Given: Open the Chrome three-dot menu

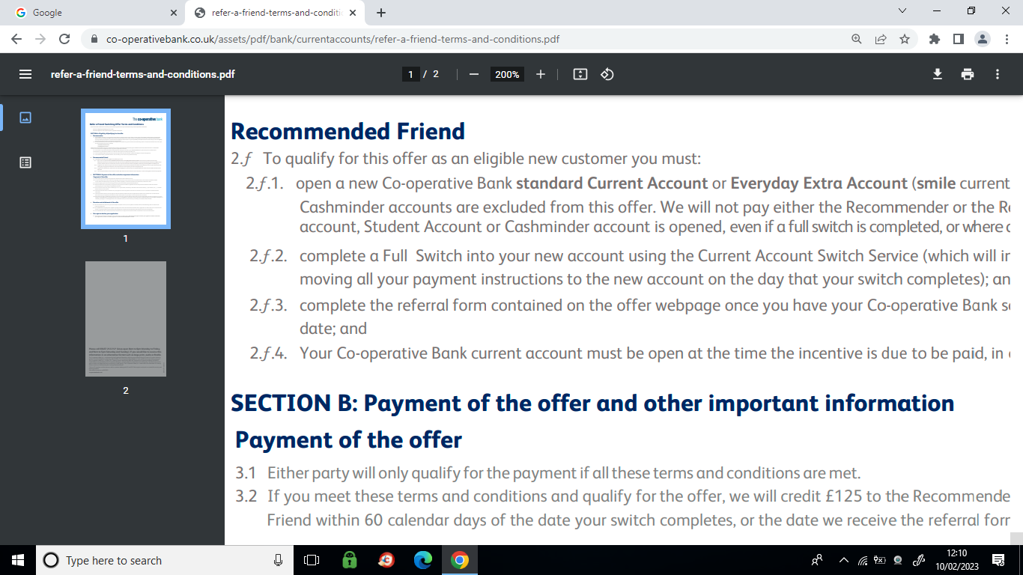Looking at the screenshot, I should [1006, 39].
